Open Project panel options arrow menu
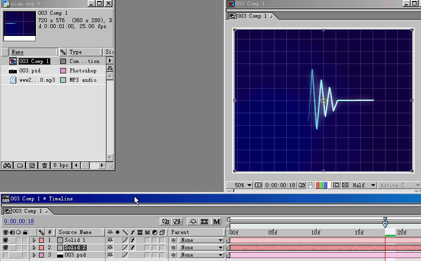This screenshot has width=421, height=261. (110, 61)
